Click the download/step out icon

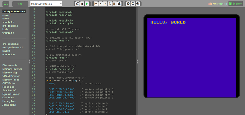(119, 4)
